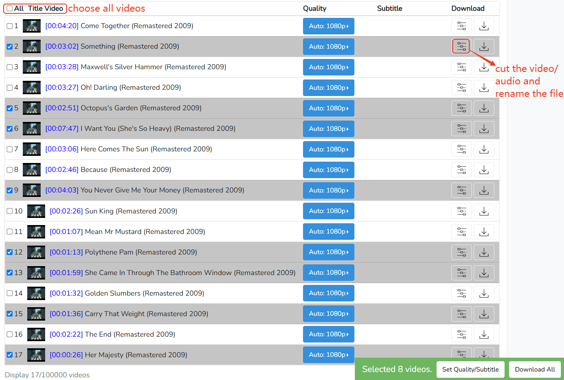Click download icon for Sun King
The width and height of the screenshot is (564, 380).
[484, 211]
